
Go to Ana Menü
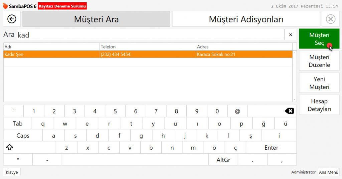(328, 172)
